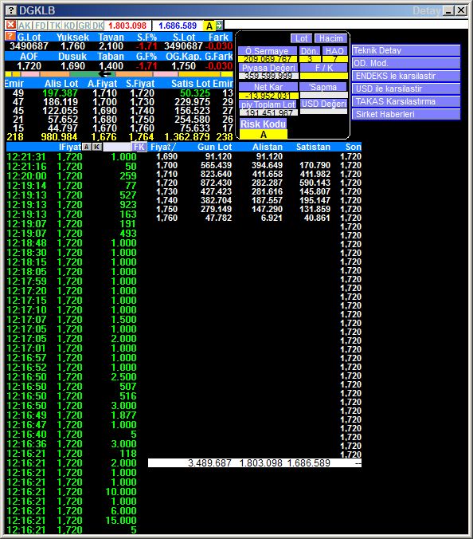Click ENDEKS le karsilastir button

pyautogui.click(x=406, y=76)
